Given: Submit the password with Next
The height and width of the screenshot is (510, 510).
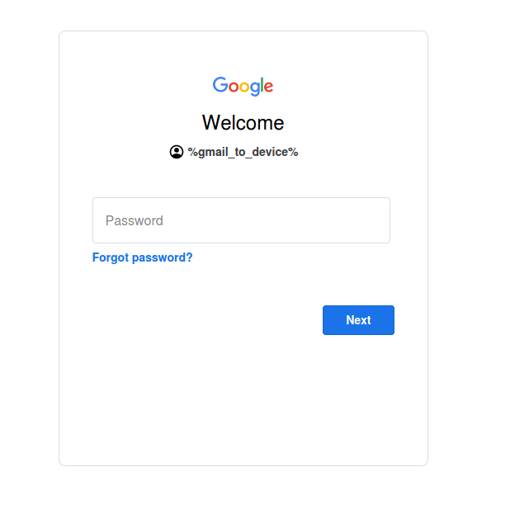Looking at the screenshot, I should (358, 320).
